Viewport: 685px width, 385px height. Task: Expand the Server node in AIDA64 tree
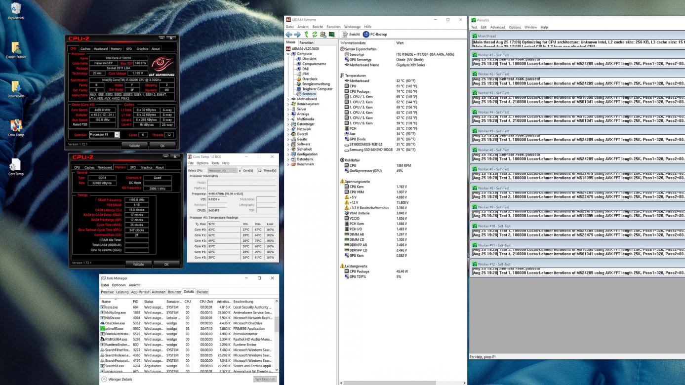click(288, 109)
